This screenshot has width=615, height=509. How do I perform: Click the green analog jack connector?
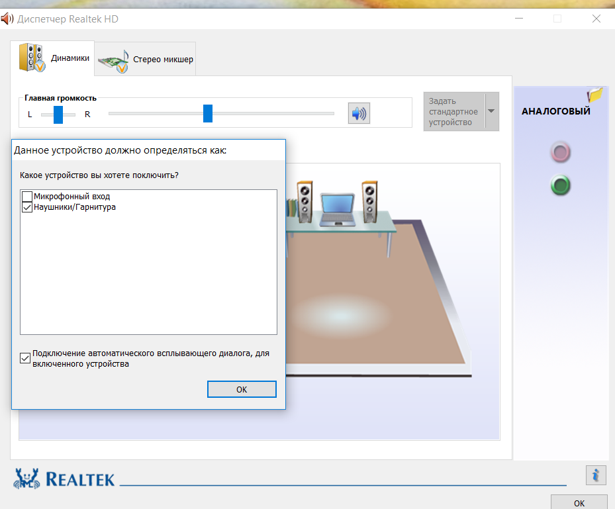point(560,185)
